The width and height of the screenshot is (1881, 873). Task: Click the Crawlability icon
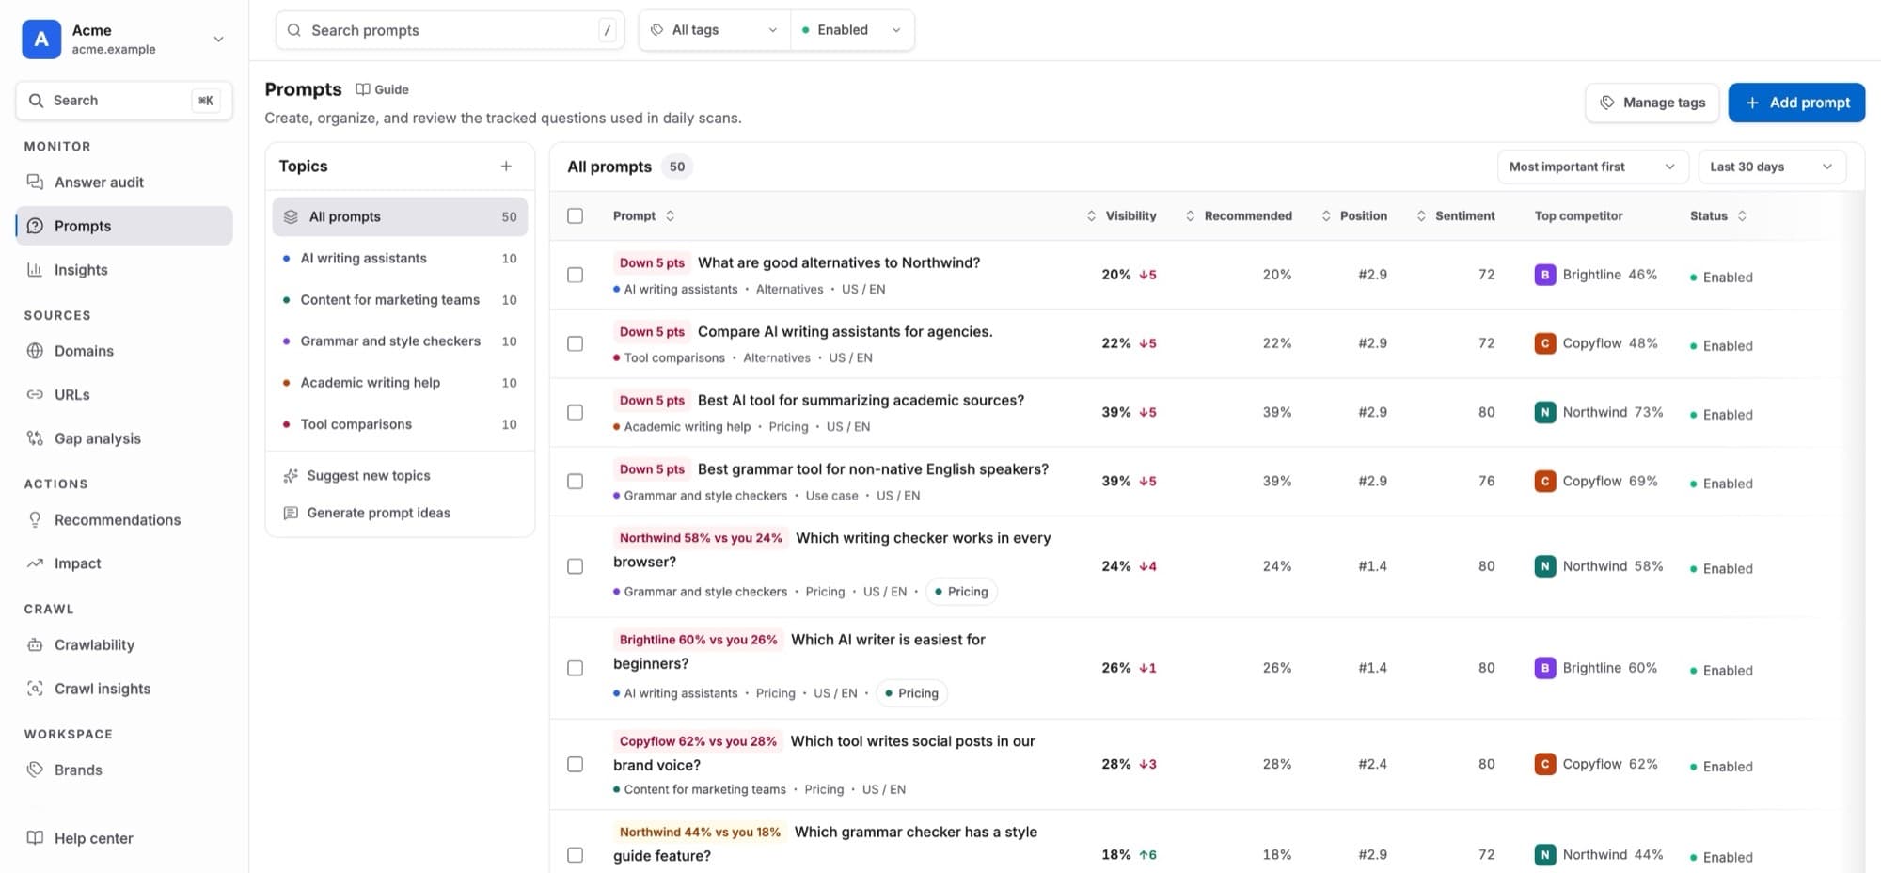[35, 644]
